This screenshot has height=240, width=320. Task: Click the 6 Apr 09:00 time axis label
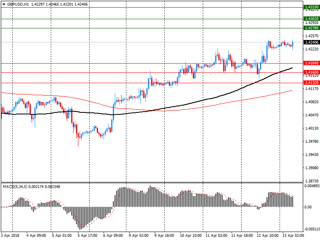click(x=113, y=235)
